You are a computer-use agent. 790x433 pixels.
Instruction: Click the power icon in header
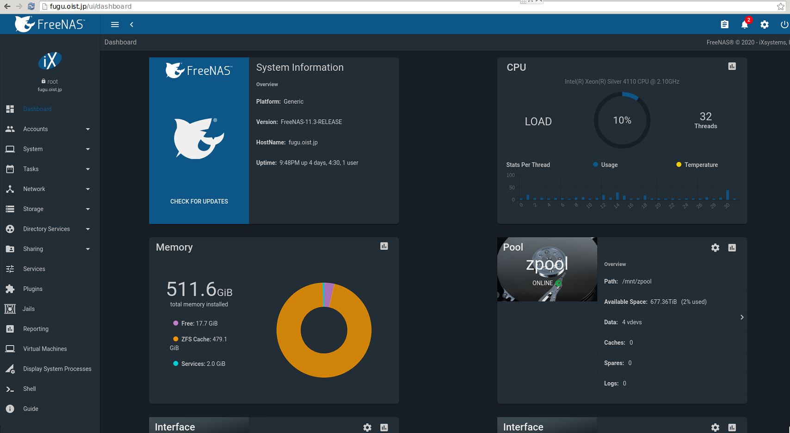(x=784, y=25)
